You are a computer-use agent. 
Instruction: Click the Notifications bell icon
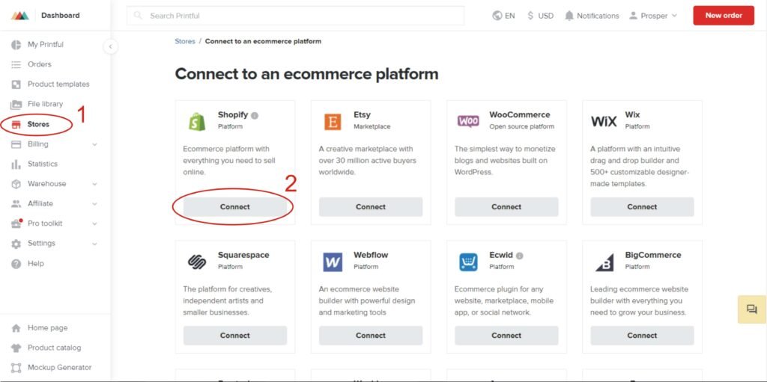tap(569, 16)
